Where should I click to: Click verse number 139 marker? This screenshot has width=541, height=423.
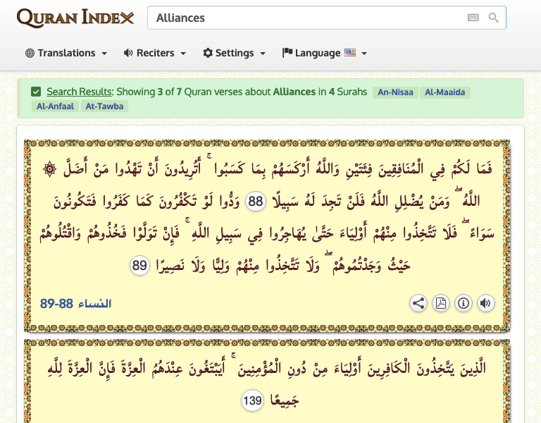tap(253, 400)
